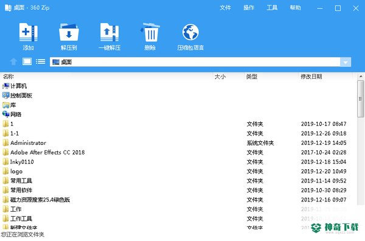Expand the address bar dropdown arrow
Viewport: 365px width, 241px height.
(x=346, y=62)
